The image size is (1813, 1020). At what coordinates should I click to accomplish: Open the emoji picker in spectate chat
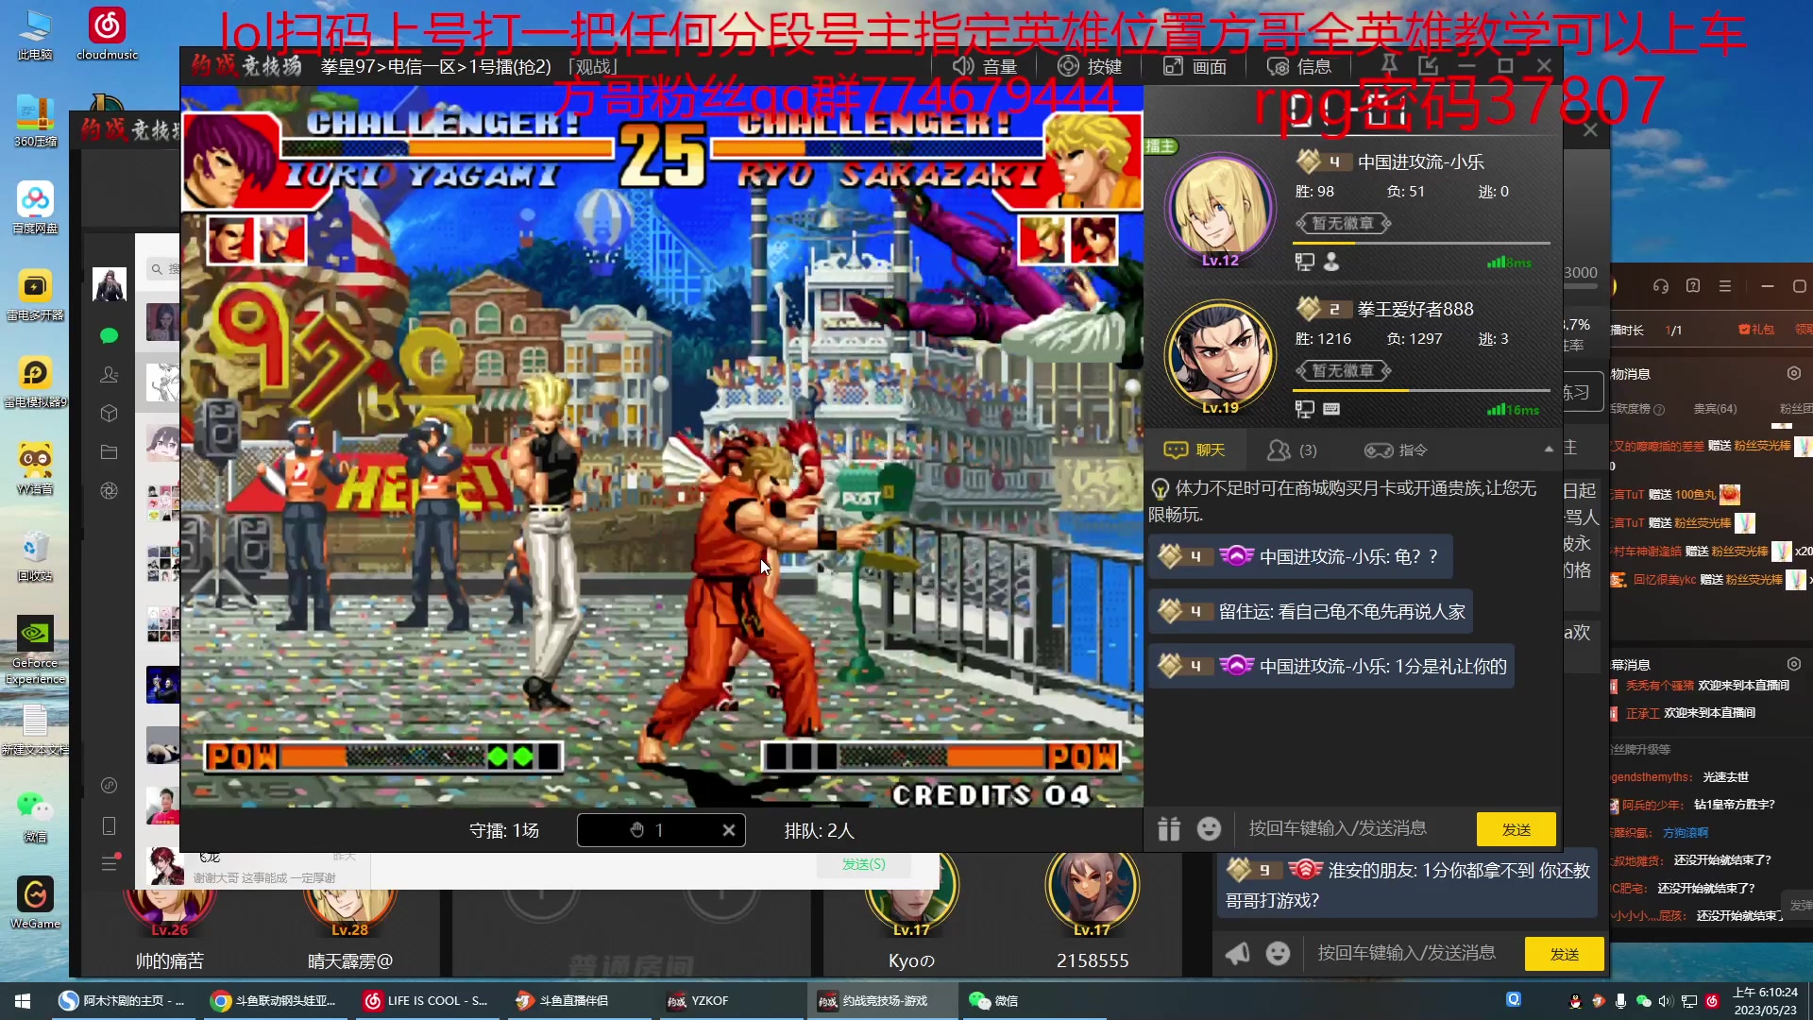(x=1209, y=828)
